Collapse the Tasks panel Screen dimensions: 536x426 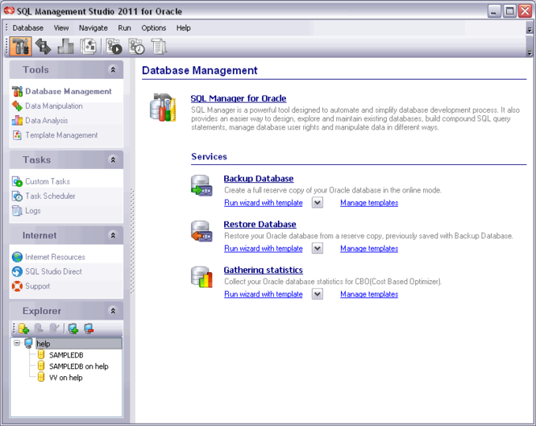tap(113, 159)
